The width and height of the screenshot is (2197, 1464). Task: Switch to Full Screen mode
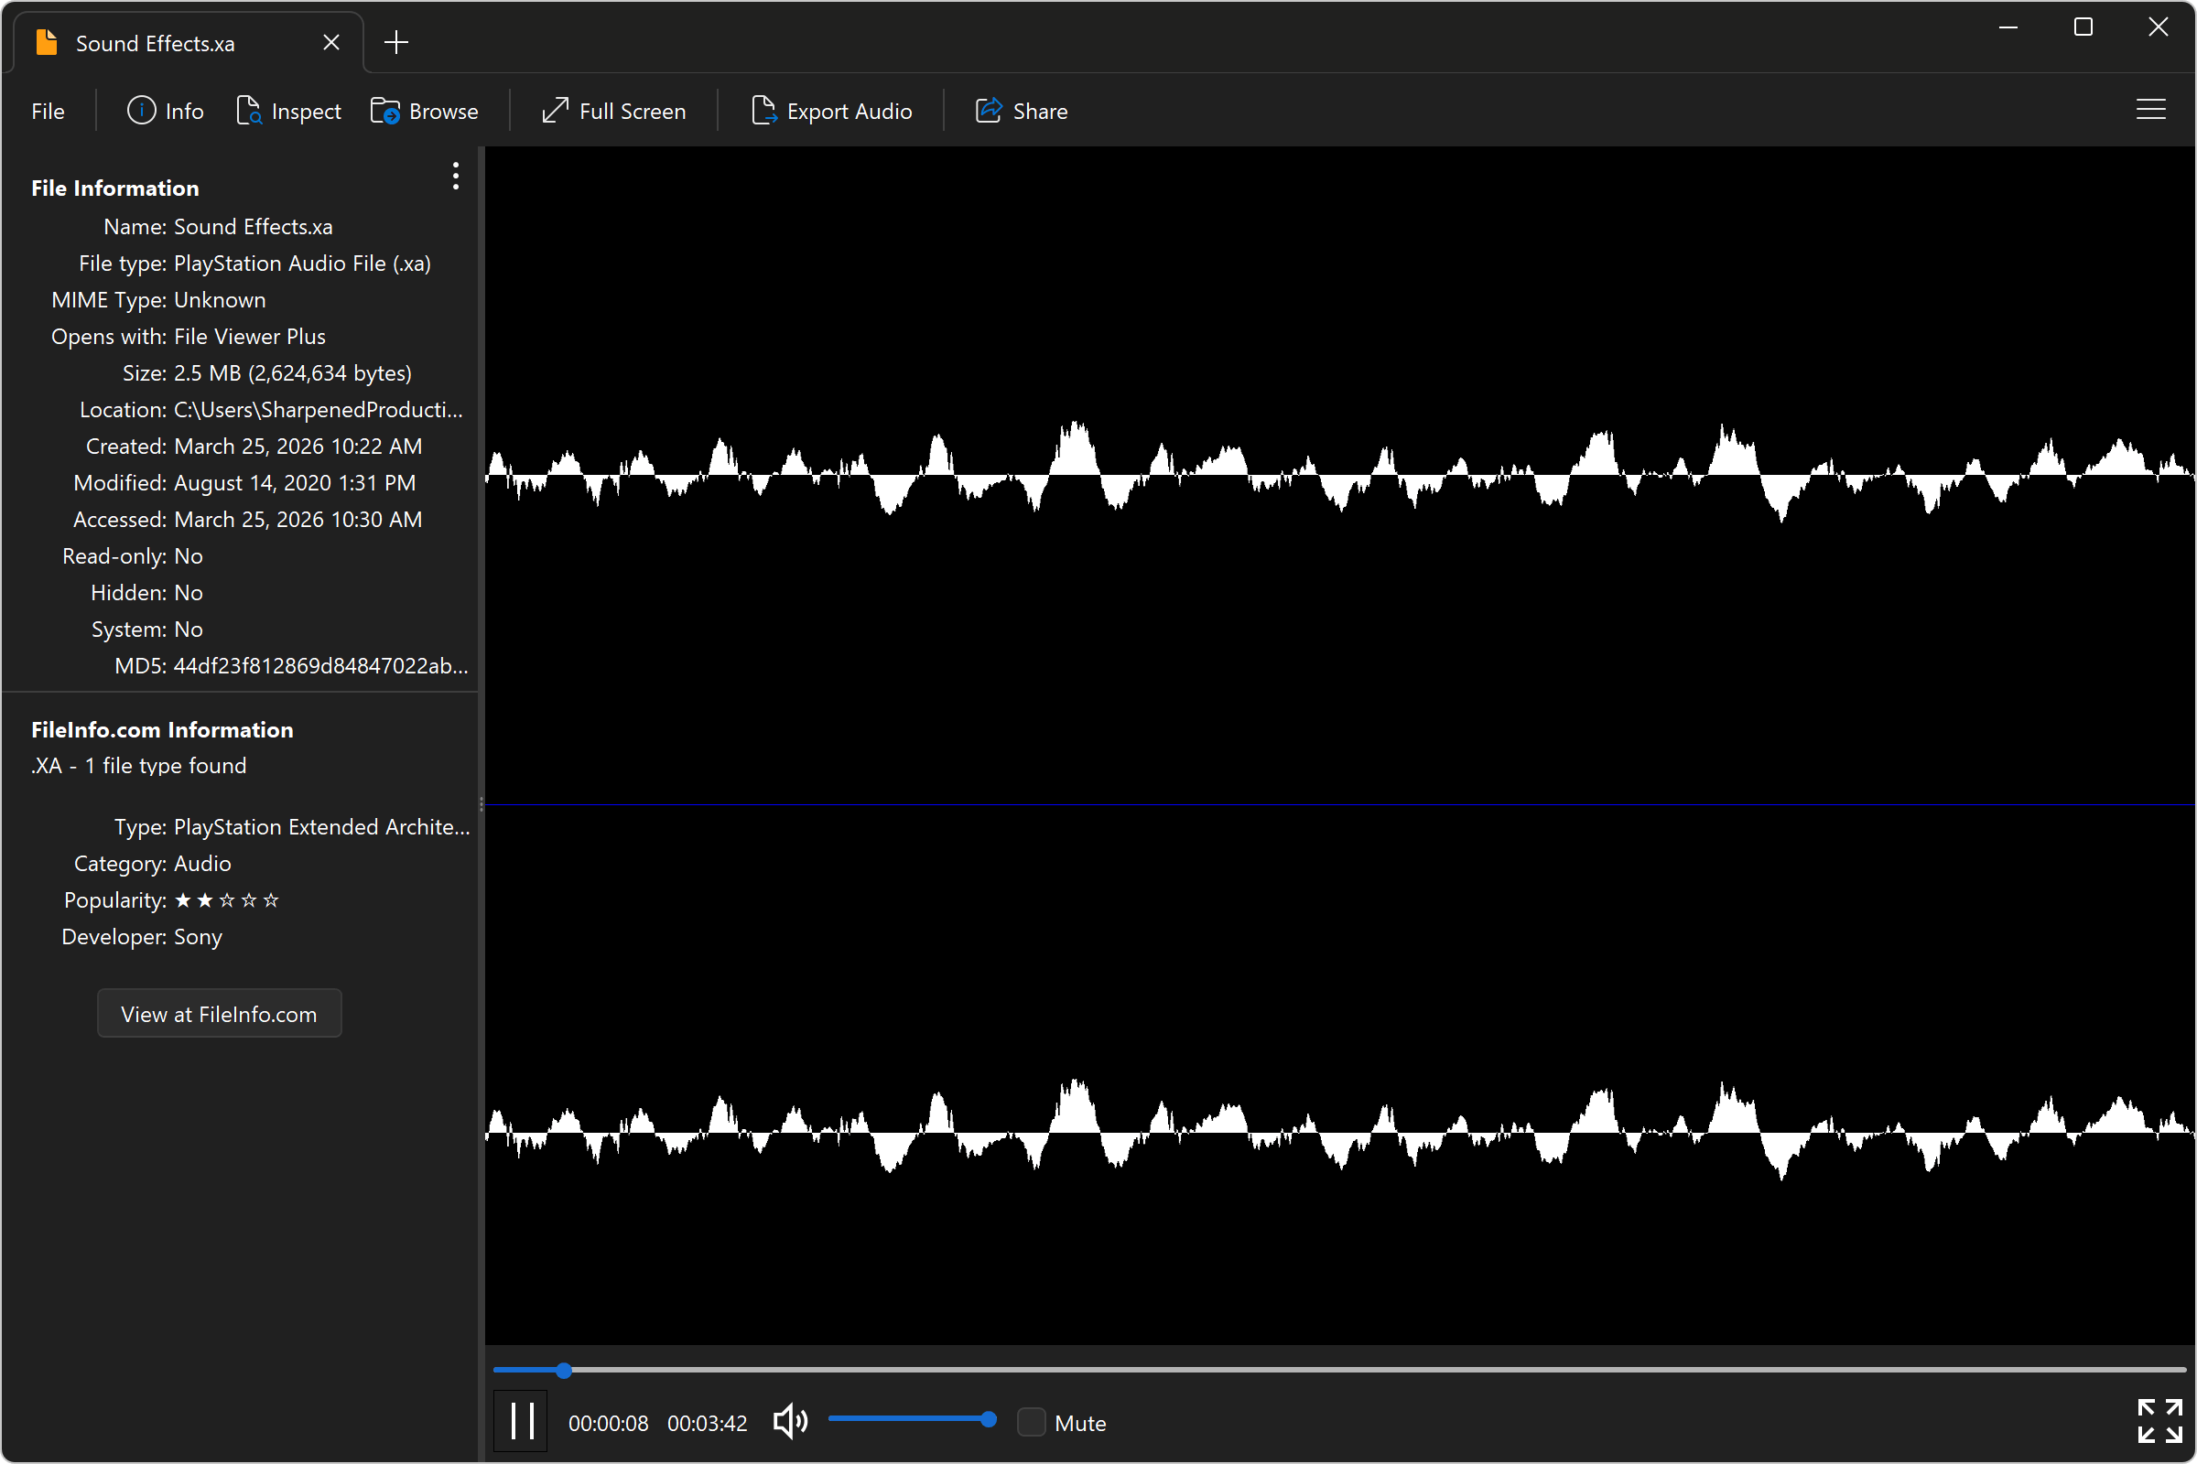[613, 111]
